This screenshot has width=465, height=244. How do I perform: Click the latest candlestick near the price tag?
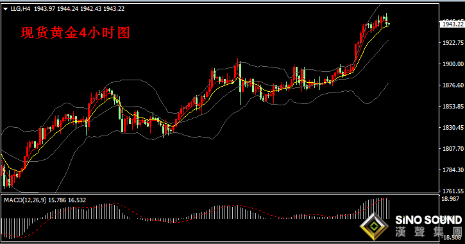pos(389,24)
